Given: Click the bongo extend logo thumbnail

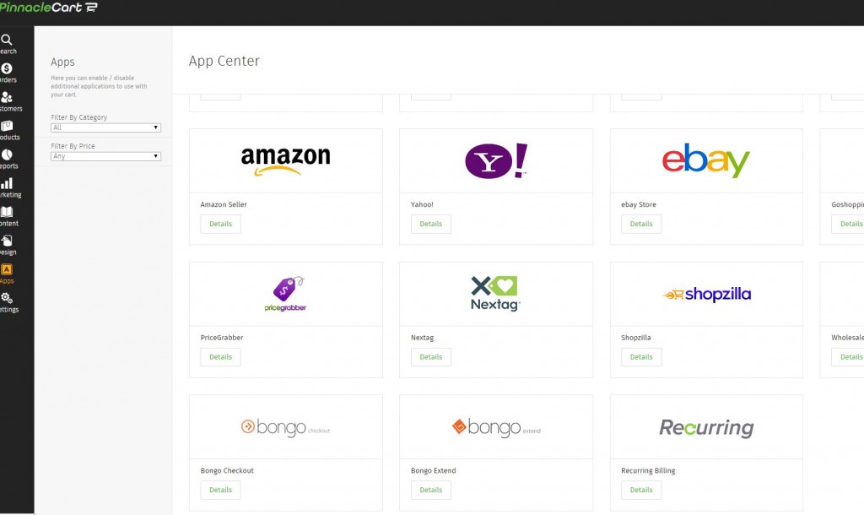Looking at the screenshot, I should 496,427.
